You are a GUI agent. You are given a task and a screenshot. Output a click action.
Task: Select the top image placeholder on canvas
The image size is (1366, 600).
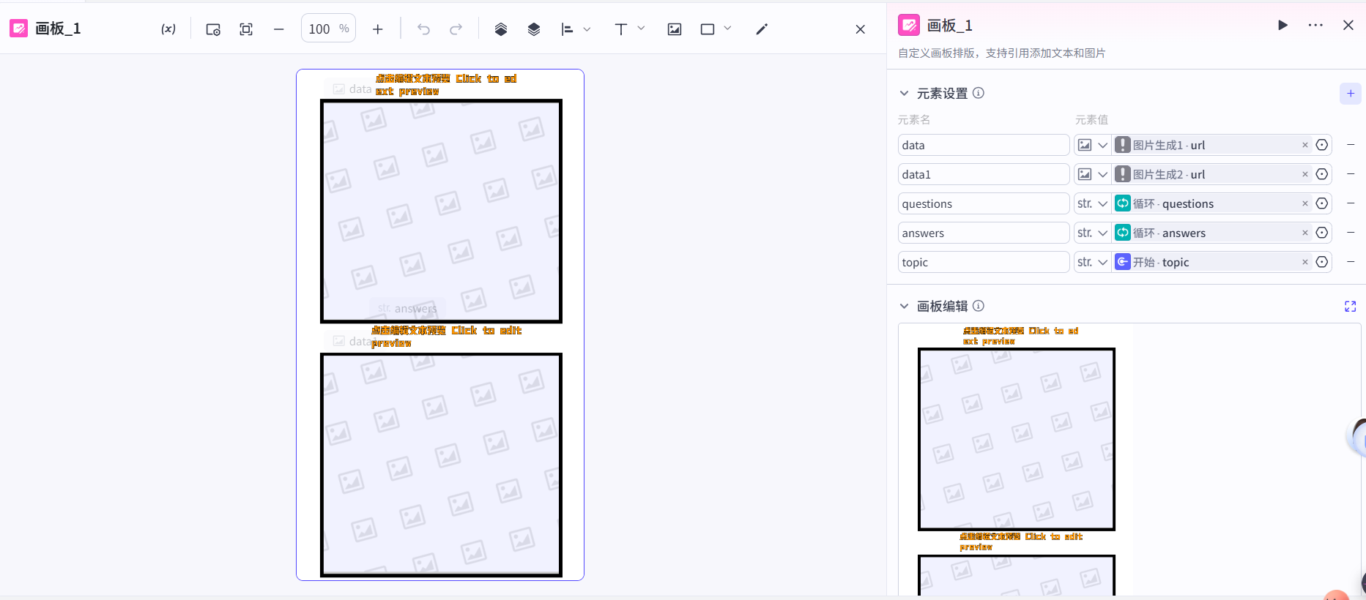pyautogui.click(x=441, y=211)
